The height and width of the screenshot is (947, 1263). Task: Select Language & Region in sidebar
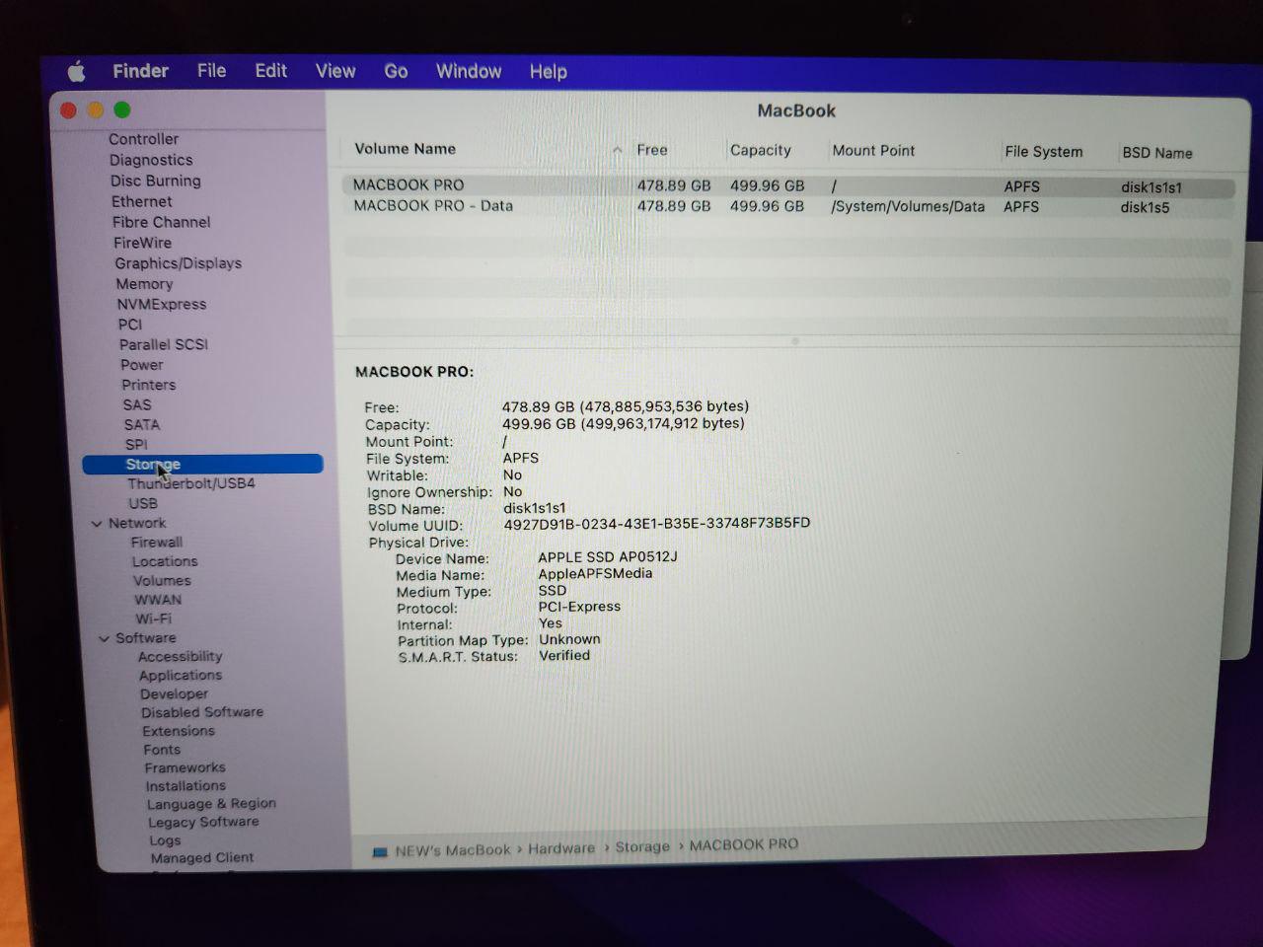pyautogui.click(x=211, y=804)
